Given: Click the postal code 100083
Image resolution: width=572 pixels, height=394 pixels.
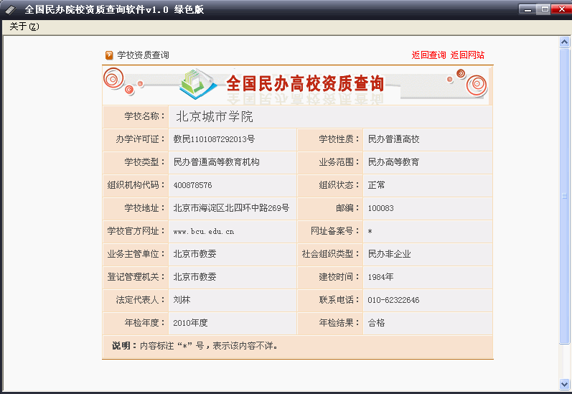Looking at the screenshot, I should coord(380,208).
